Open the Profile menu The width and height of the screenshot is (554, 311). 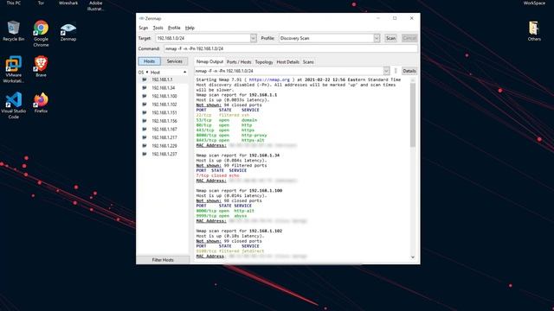pyautogui.click(x=174, y=28)
